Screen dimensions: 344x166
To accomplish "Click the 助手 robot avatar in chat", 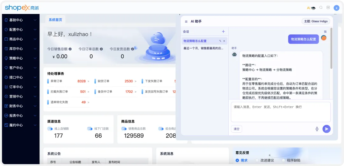I will point(234,54).
